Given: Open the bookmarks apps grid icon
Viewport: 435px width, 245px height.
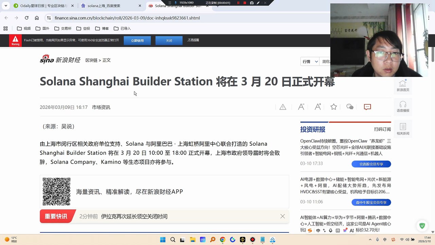Looking at the screenshot, I should coord(5,29).
